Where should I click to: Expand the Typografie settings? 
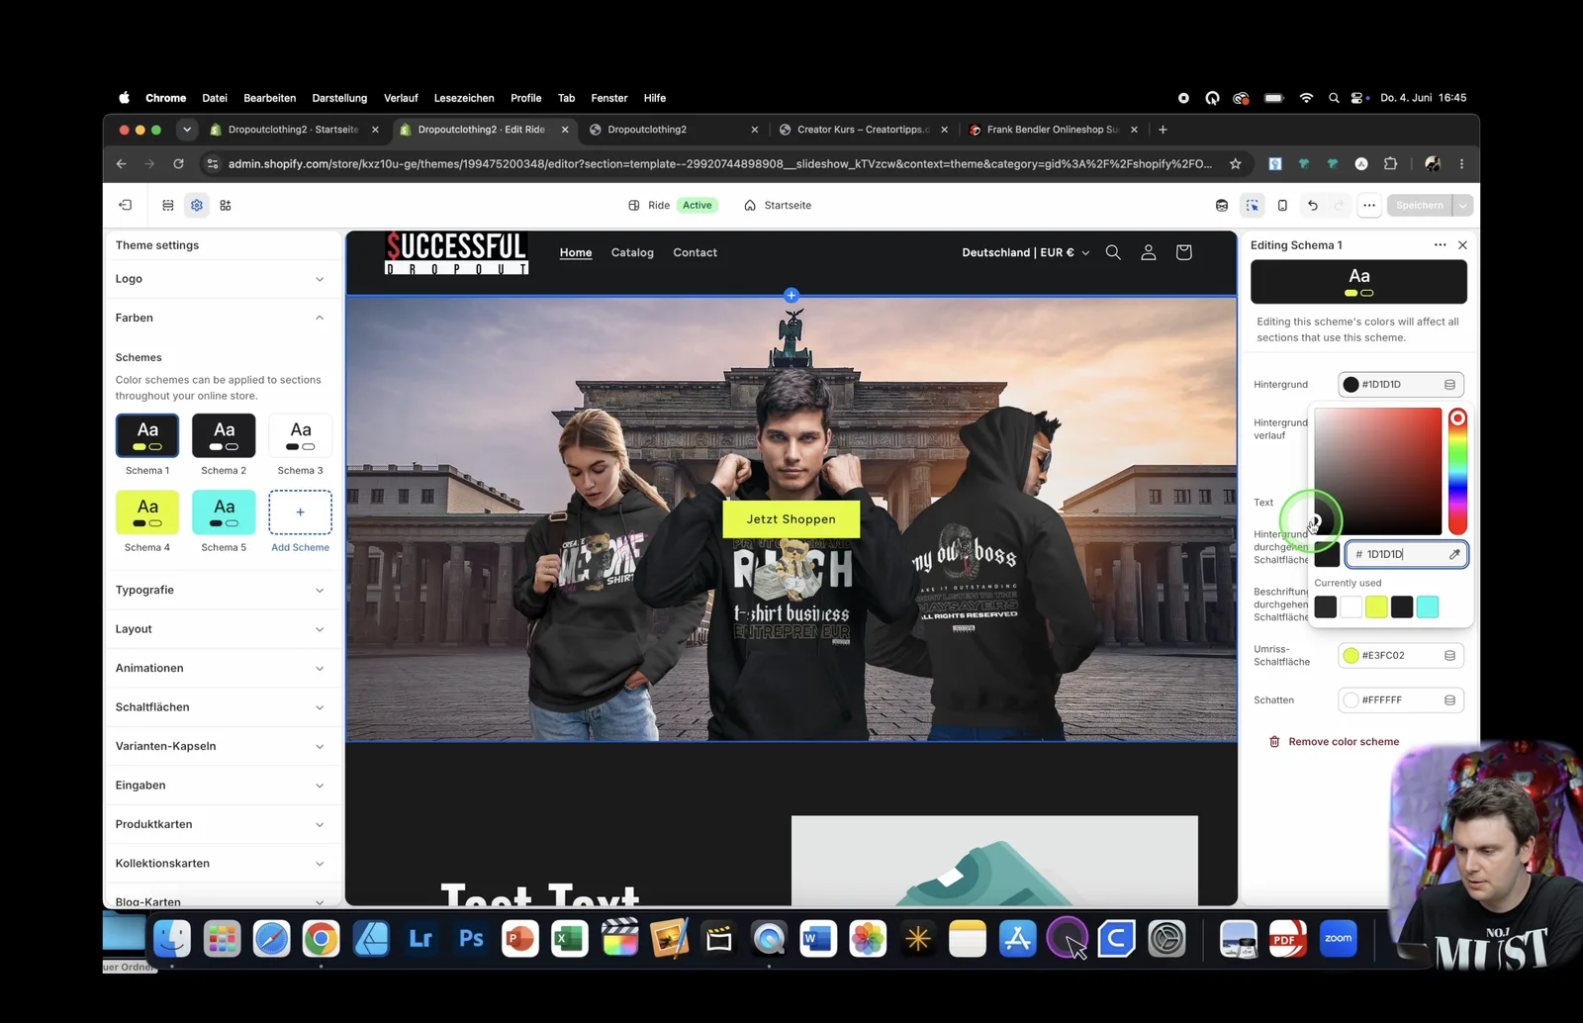coord(223,590)
